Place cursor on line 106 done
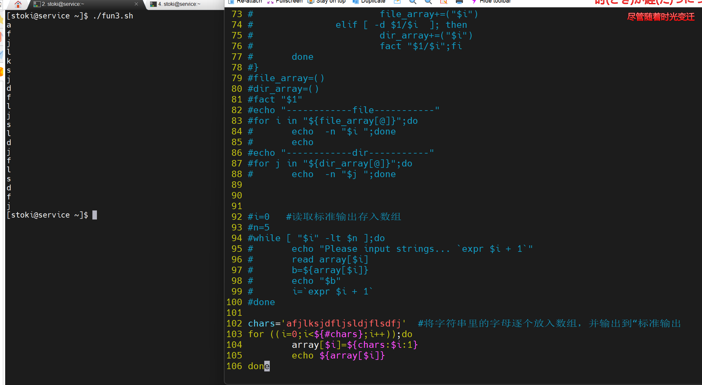 point(258,366)
